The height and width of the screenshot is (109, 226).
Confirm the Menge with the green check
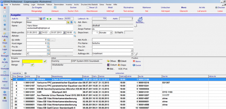(x=32, y=65)
